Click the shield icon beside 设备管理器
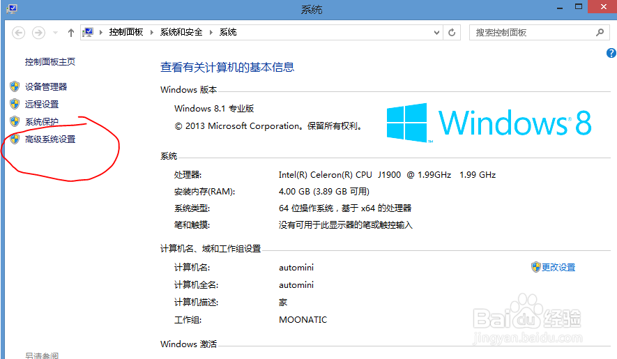Image resolution: width=617 pixels, height=359 pixels. coord(15,86)
